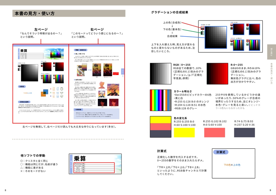Screen dimensions: 276x195
Task: Click the グラデーションの合成結果 heading
Action: pyautogui.click(x=170, y=12)
